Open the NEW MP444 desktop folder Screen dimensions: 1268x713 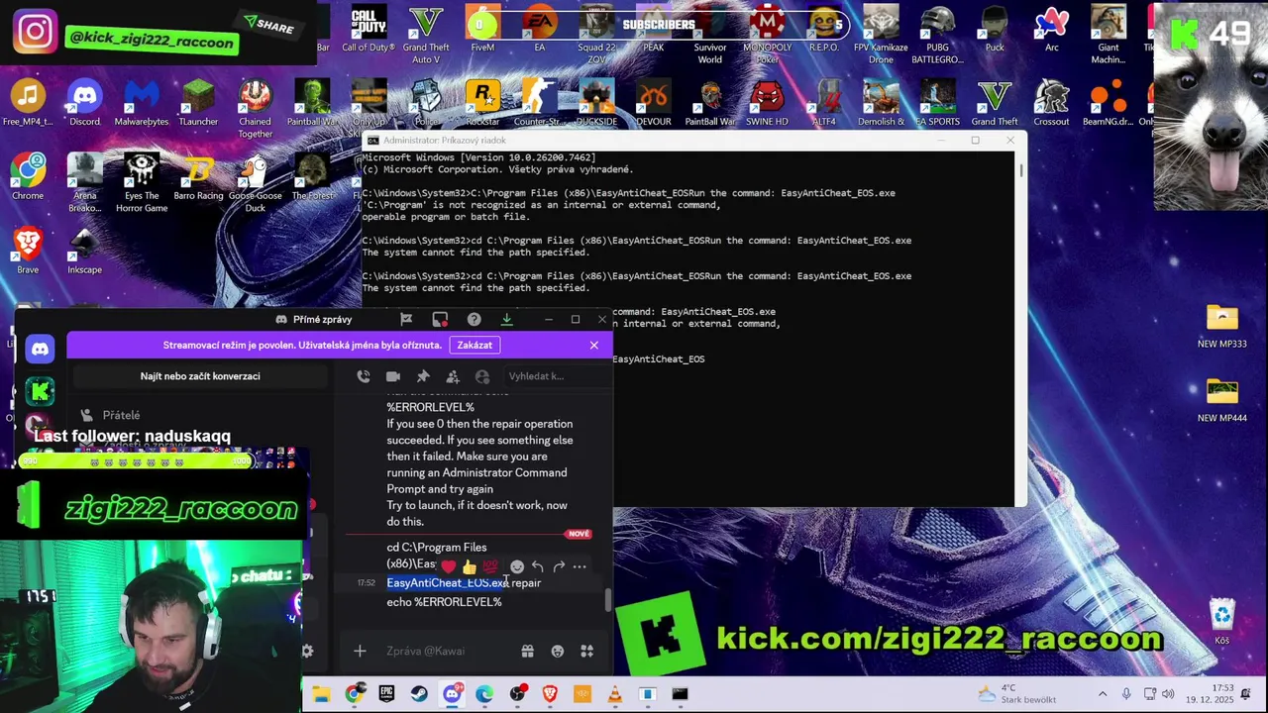1221,400
